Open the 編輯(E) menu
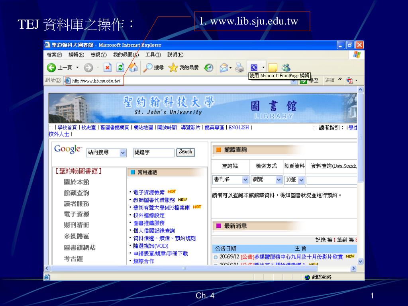The image size is (408, 306). tap(76, 55)
